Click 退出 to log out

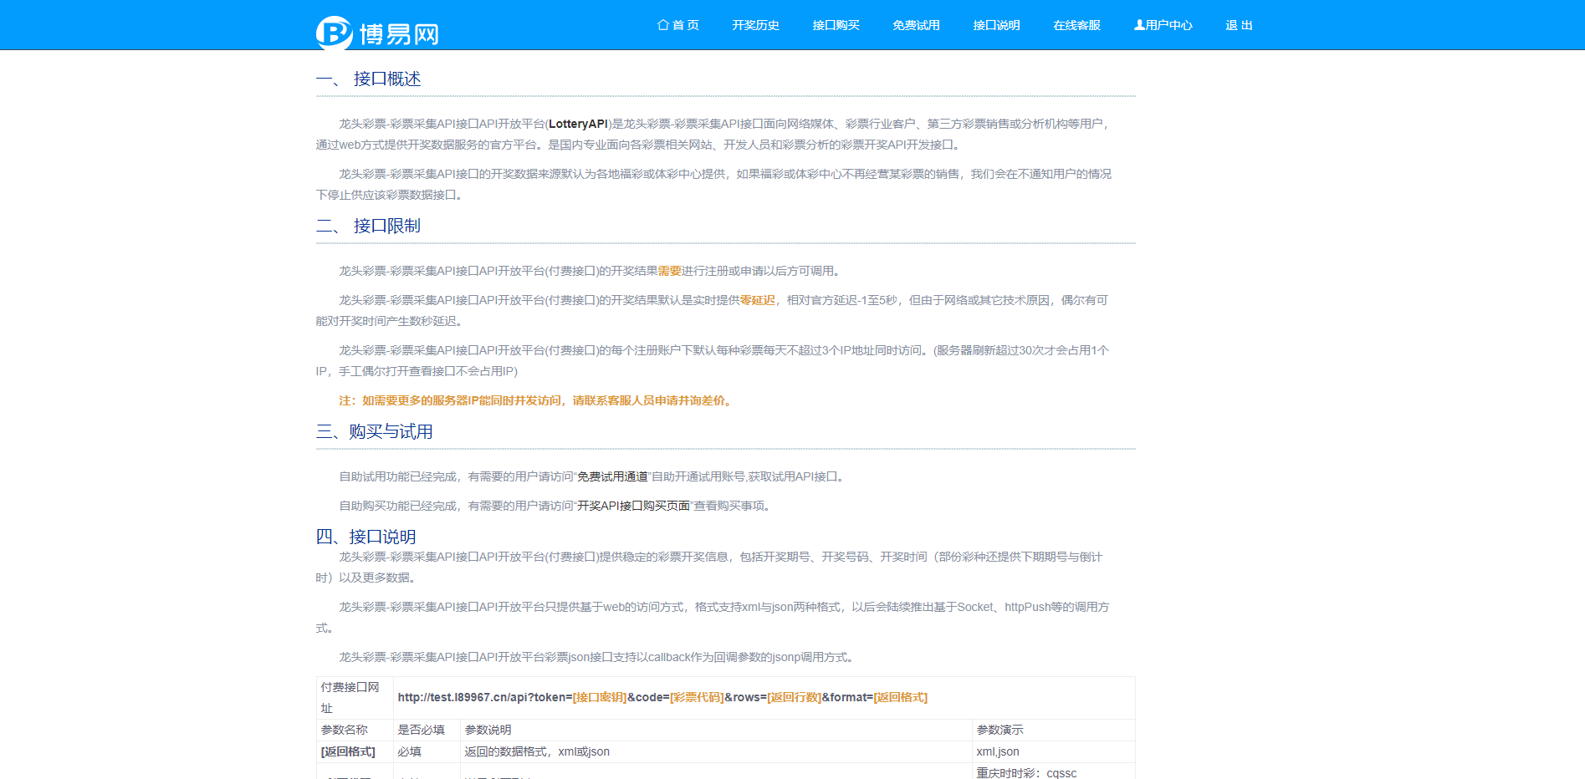[x=1239, y=25]
